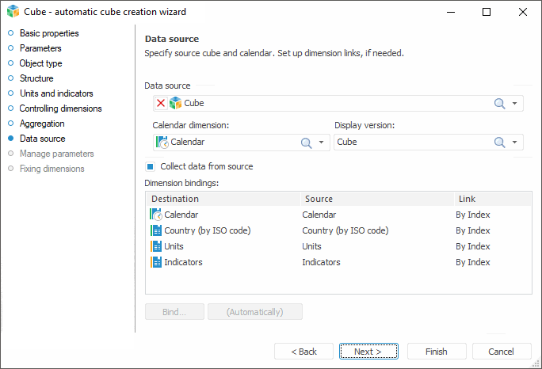Click the search magnifier in Data source field
Image resolution: width=542 pixels, height=369 pixels.
pos(499,103)
